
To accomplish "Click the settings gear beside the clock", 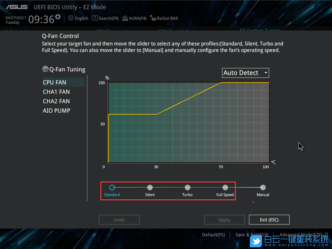I will [x=58, y=17].
